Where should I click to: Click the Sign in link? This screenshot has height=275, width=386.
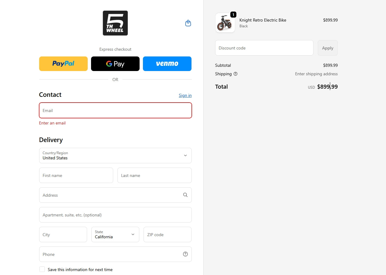click(x=185, y=95)
